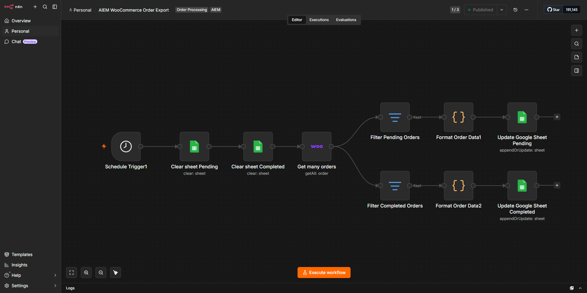Open the Logs panel label
Screen dimensions: 587x293
point(70,288)
